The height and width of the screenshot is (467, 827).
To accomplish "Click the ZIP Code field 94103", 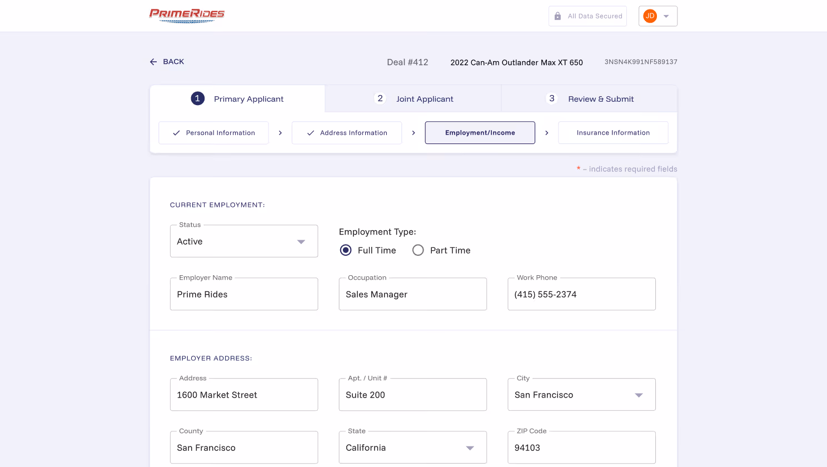I will click(x=582, y=448).
